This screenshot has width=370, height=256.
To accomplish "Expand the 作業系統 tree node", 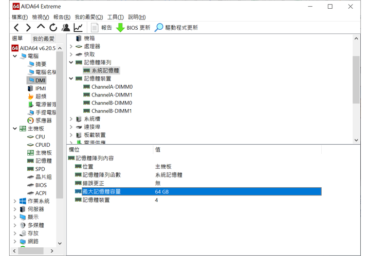I will 15,201.
